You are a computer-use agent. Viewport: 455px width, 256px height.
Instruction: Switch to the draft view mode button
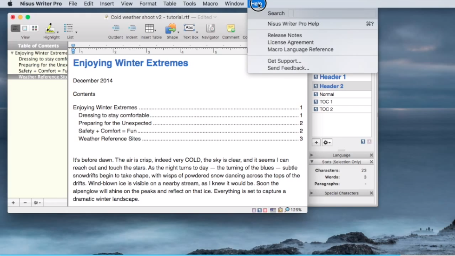point(15,28)
